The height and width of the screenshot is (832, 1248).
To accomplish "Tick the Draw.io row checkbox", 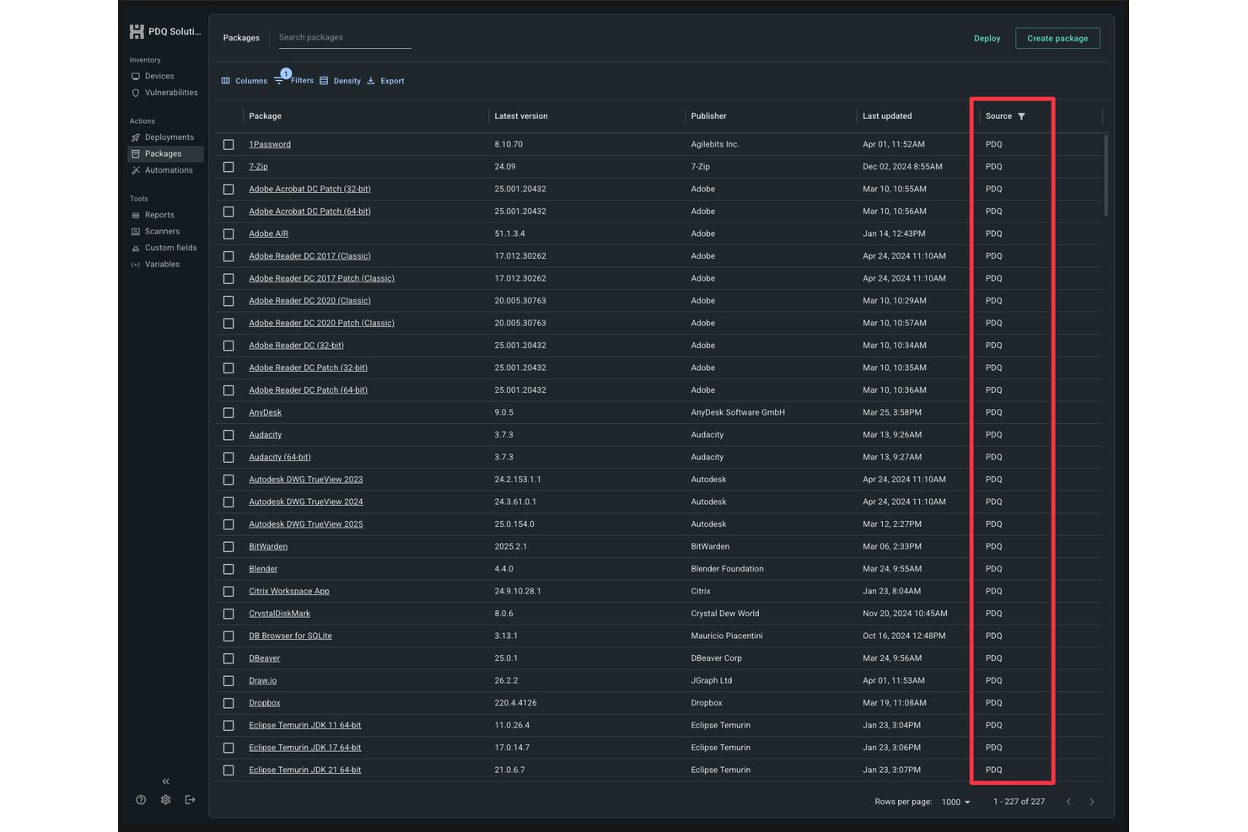I will click(x=229, y=681).
